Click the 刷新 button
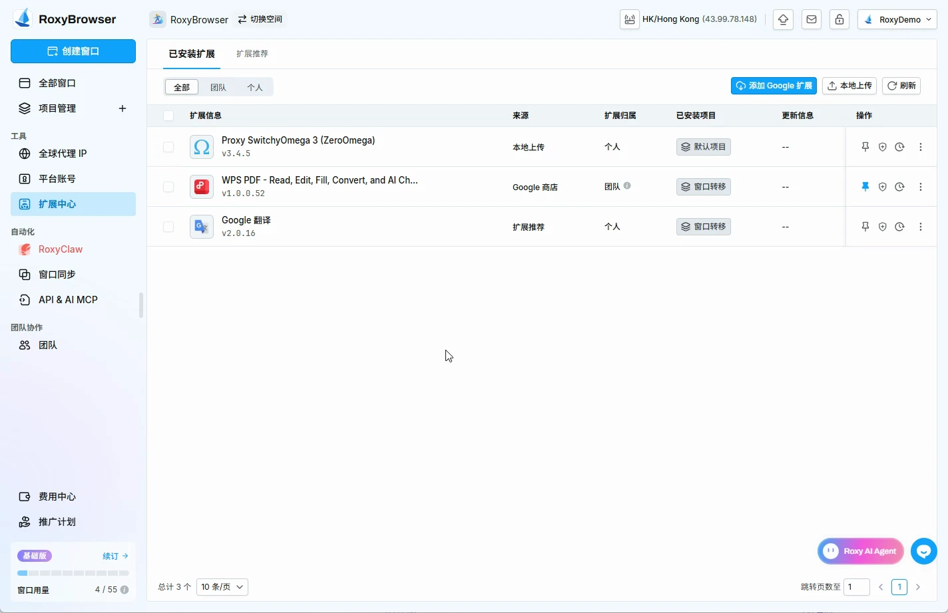The image size is (948, 613). click(x=901, y=86)
